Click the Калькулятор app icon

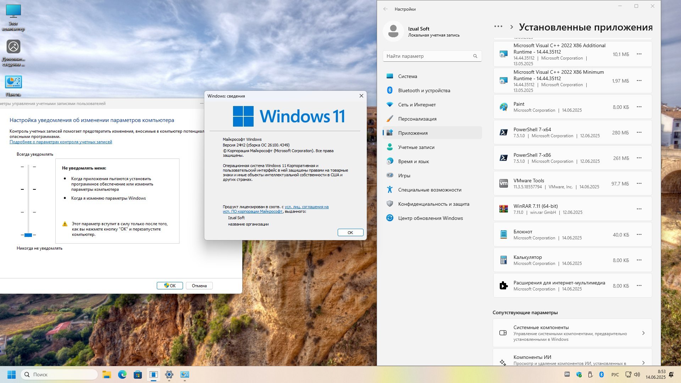503,260
